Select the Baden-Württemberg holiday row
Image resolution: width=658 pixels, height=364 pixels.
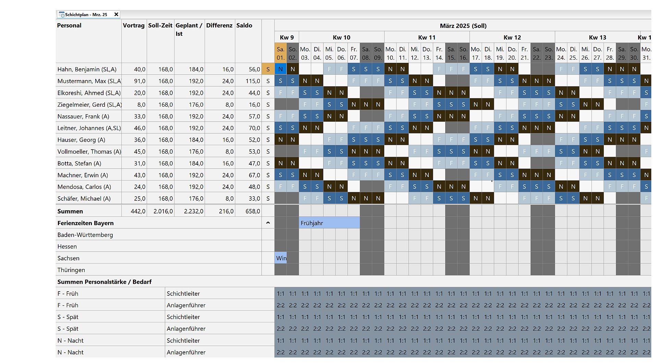click(85, 235)
